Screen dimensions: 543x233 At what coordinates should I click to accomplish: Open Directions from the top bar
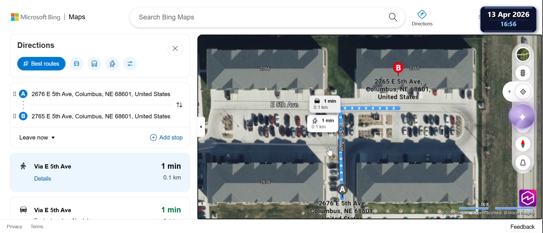tap(422, 18)
